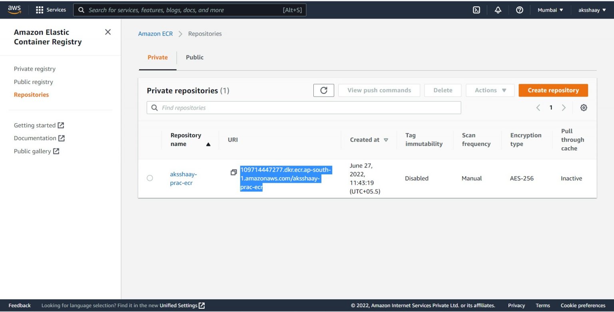The image size is (614, 312).
Task: Click the AWS home logo
Action: tap(14, 10)
